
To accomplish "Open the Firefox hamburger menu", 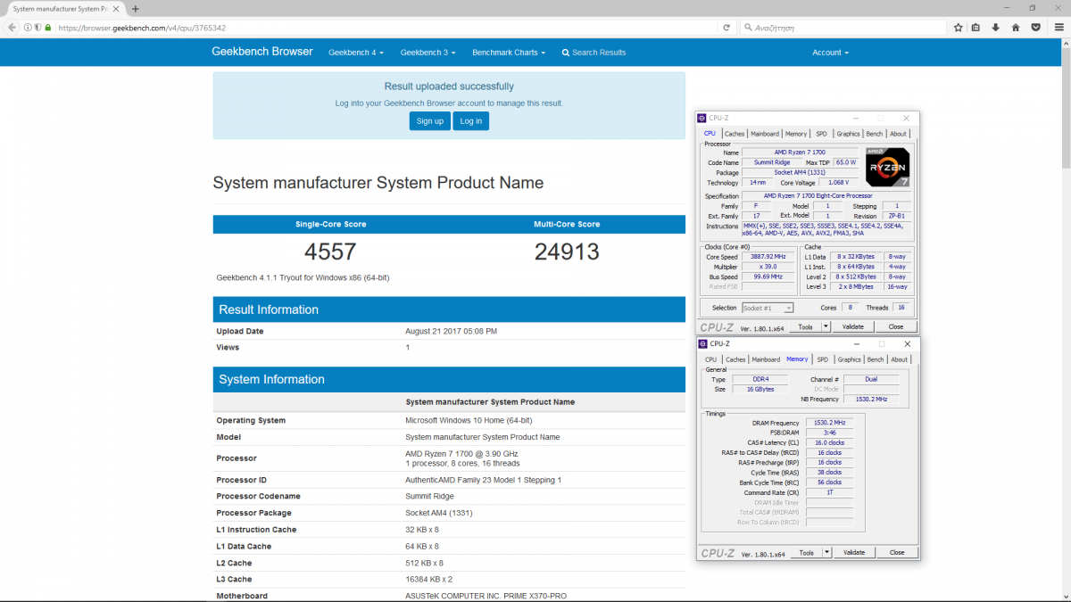I will tap(1058, 28).
